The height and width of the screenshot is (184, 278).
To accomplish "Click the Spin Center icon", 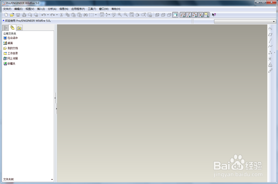I will coord(108,15).
